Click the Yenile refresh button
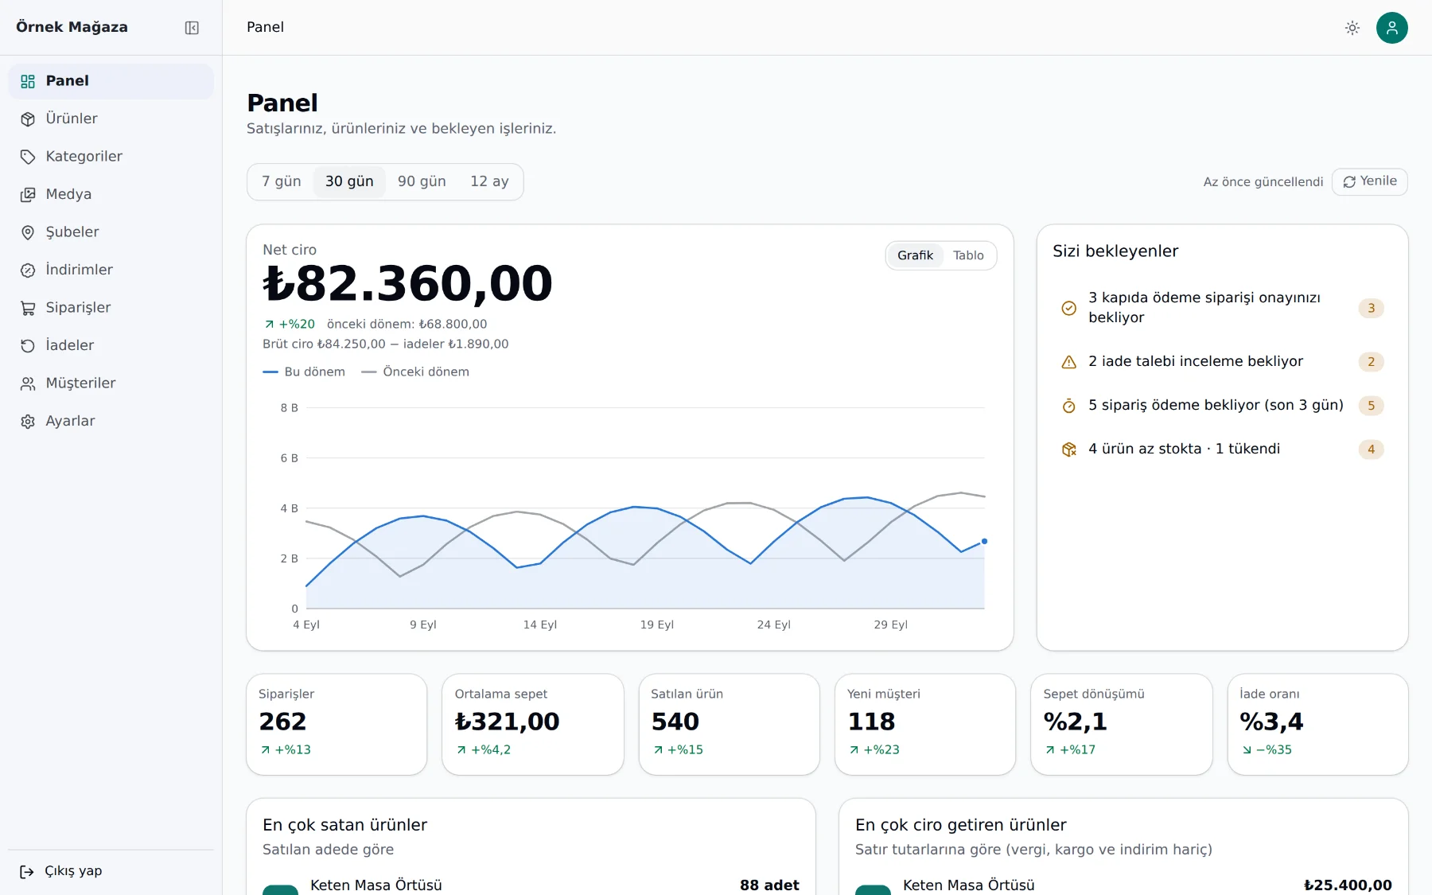The width and height of the screenshot is (1432, 895). 1370,181
